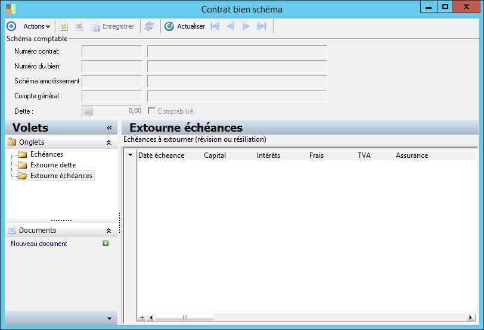This screenshot has height=330, width=484.
Task: Click the application icon in the title bar
Action: click(x=11, y=9)
